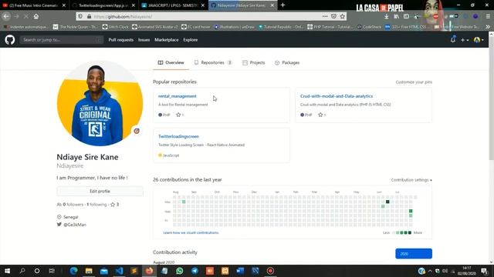
Task: Open WhatsApp from the taskbar
Action: 180,271
